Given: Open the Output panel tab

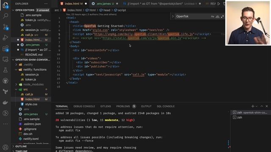Looking at the screenshot, I should (146, 106).
